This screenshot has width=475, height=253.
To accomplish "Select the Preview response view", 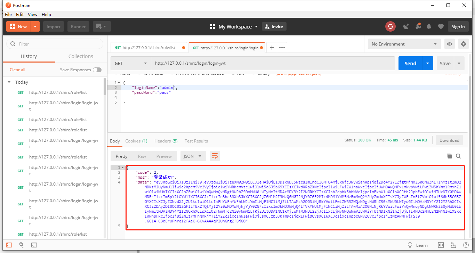I will tap(164, 156).
